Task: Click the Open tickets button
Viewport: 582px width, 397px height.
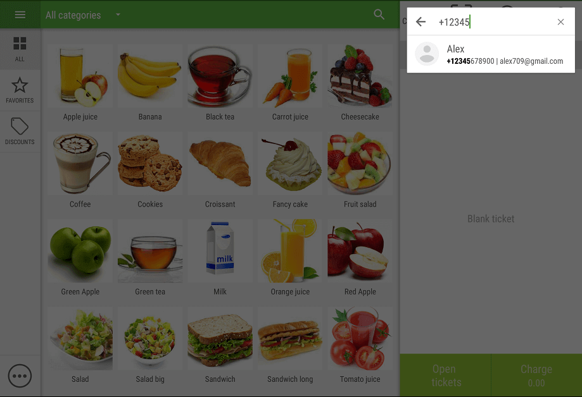Action: tap(445, 375)
